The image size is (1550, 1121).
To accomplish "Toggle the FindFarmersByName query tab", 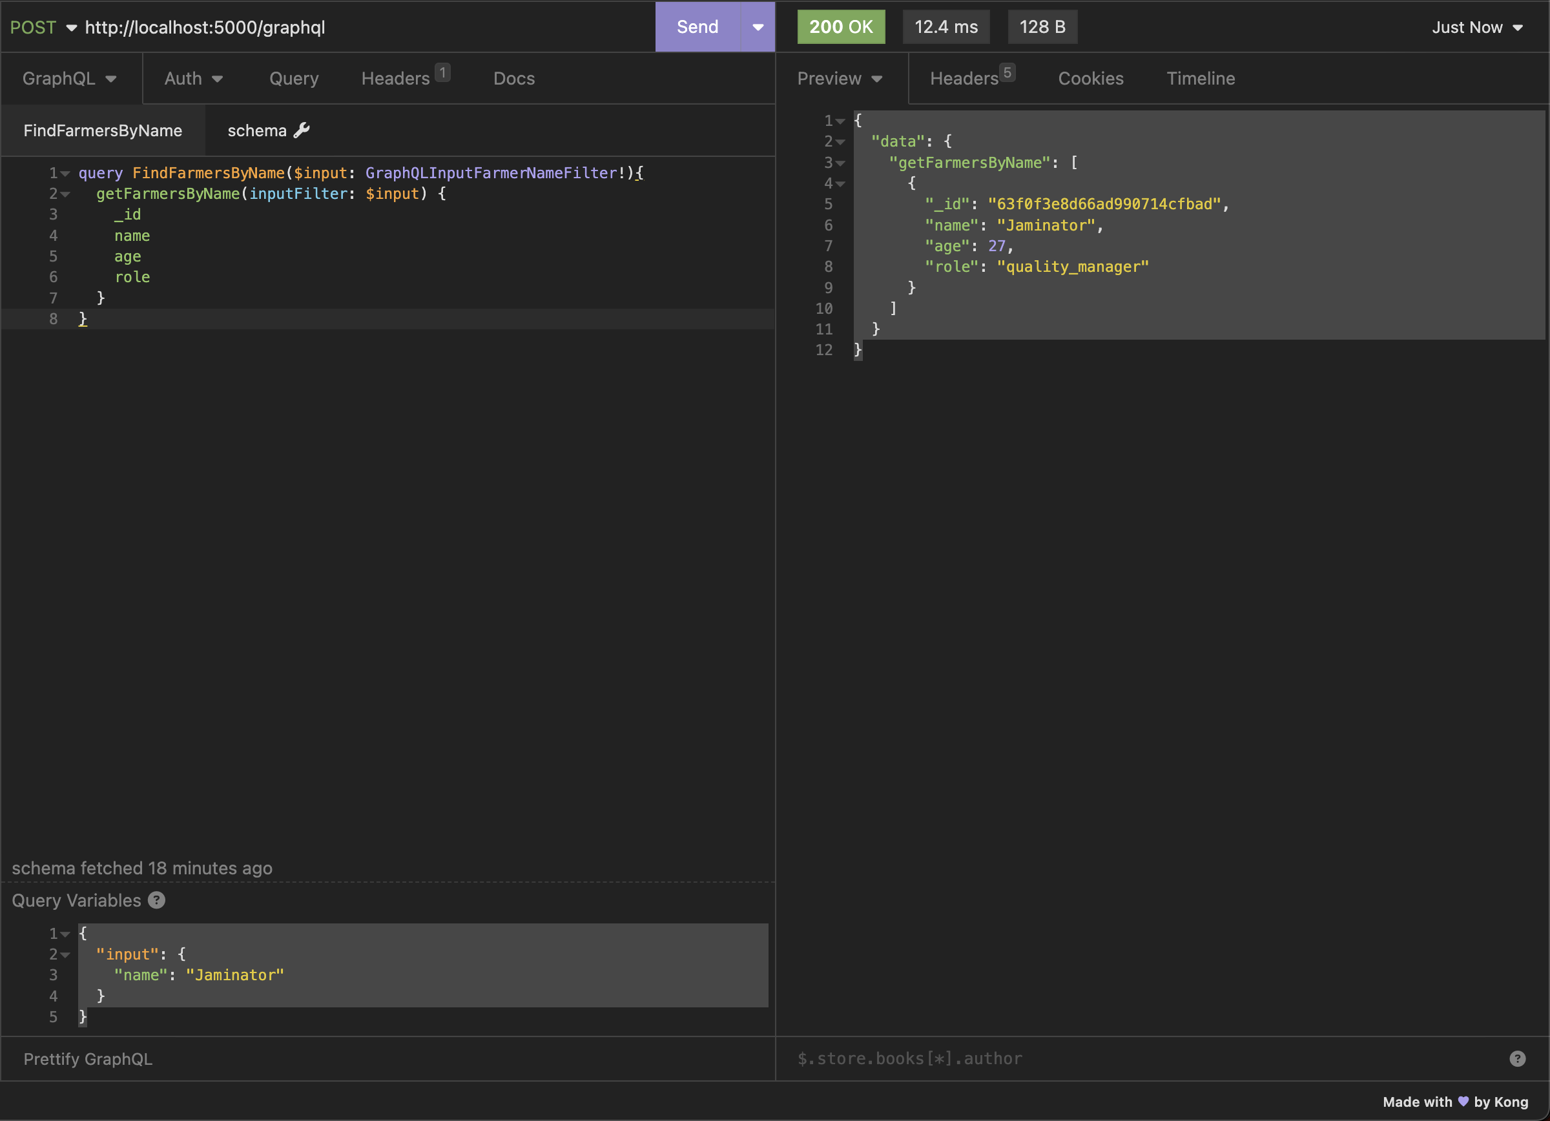I will (x=103, y=130).
